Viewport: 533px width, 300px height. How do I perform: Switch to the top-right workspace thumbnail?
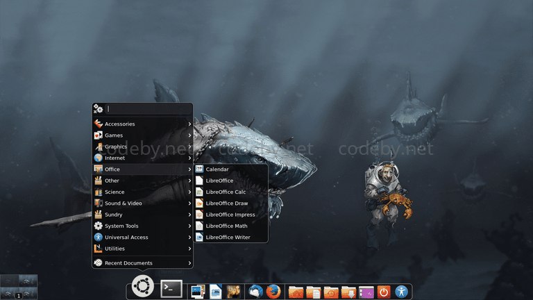click(x=28, y=281)
